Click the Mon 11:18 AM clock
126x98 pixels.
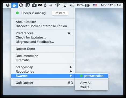pos(111,5)
